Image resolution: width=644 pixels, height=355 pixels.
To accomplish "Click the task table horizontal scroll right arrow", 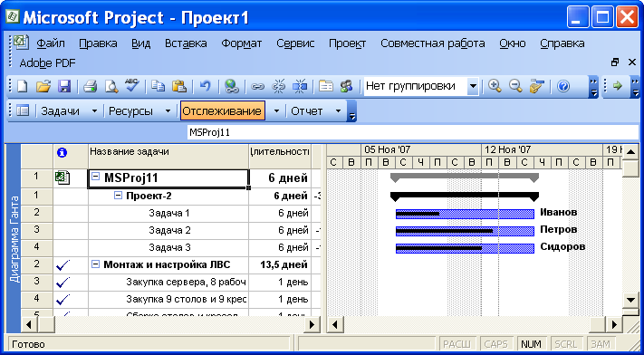I will pos(313,325).
